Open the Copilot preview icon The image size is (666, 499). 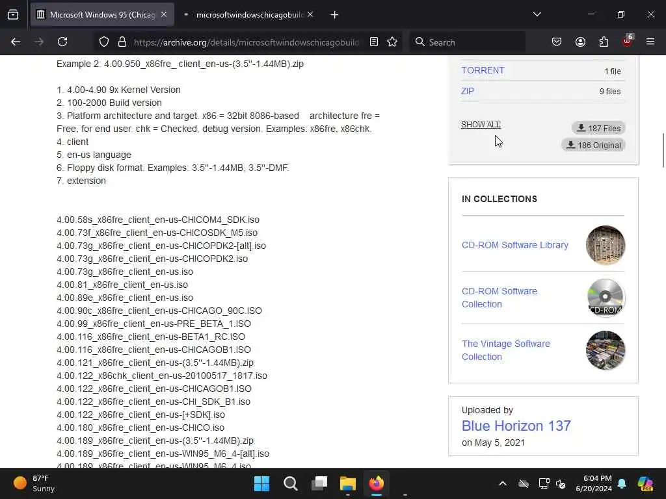coord(645,483)
